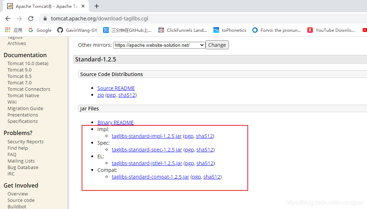Open the ClickFunnels Land... bookmark
Screen dimensions: 367x209
[183, 30]
